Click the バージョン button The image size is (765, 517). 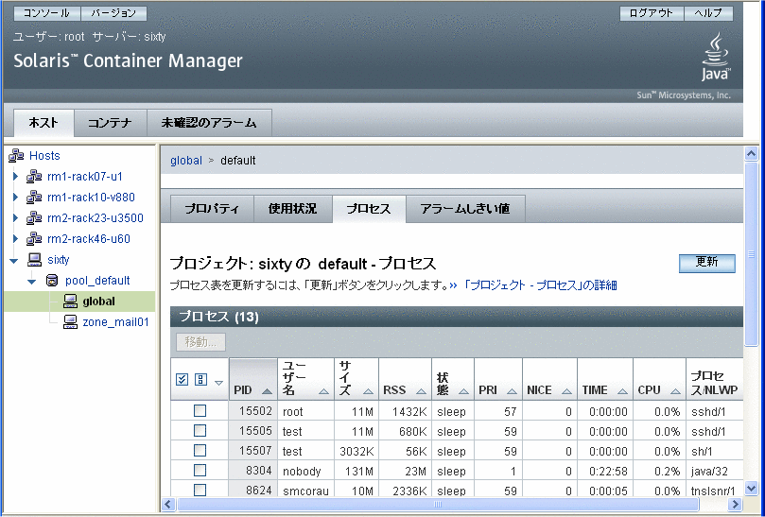click(113, 13)
